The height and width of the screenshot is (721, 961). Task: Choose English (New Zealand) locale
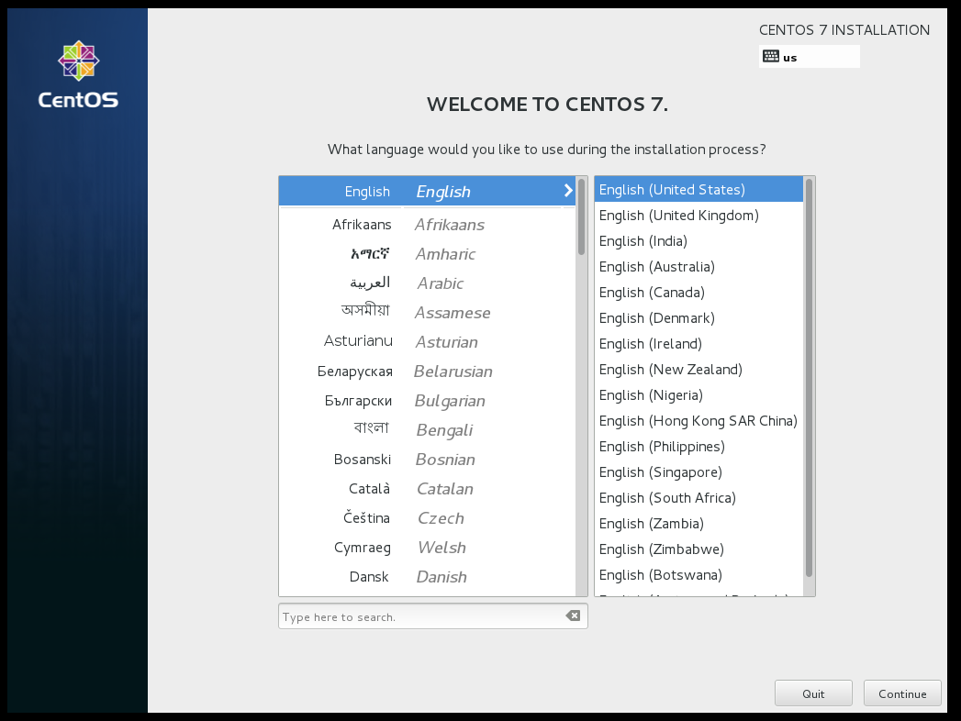(698, 370)
